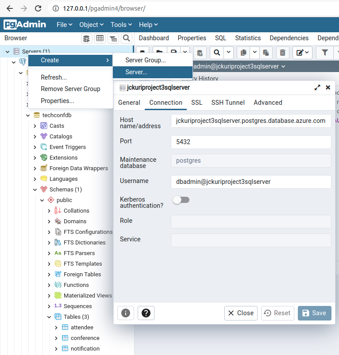Screen dimensions: 339x355
Task: Open the Tools menu
Action: click(121, 25)
